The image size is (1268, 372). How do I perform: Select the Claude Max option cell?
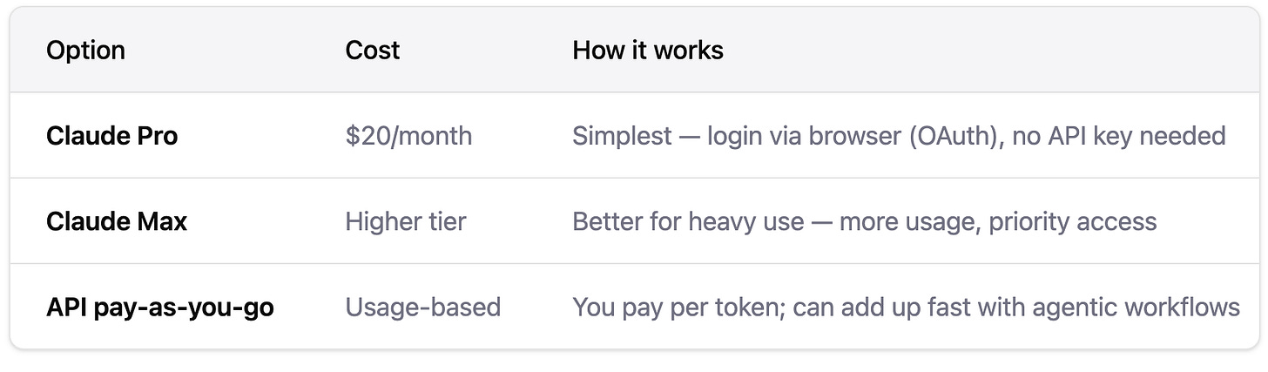(117, 221)
